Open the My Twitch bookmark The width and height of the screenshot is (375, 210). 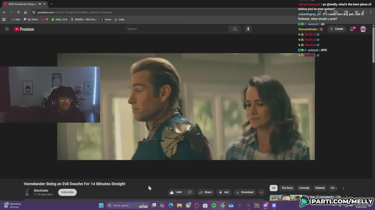click(x=31, y=20)
